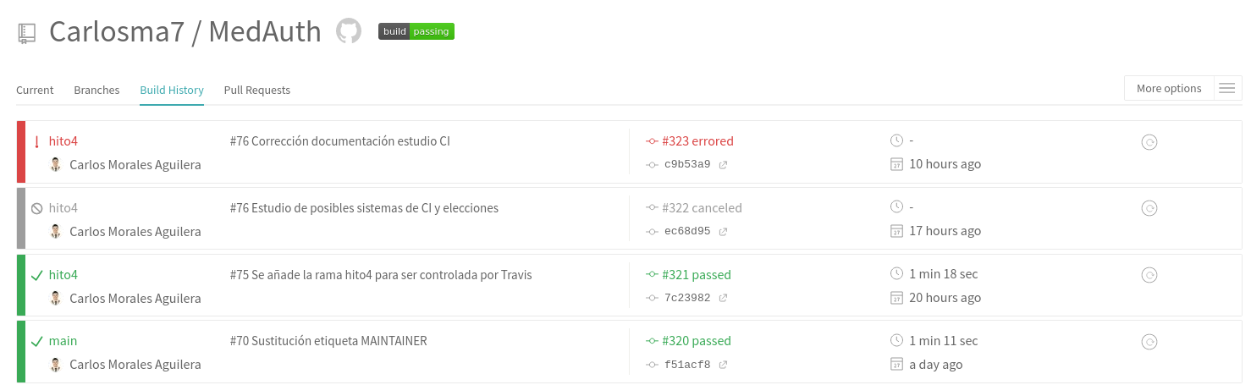Open the #321 passed build link
1251x385 pixels.
point(697,275)
